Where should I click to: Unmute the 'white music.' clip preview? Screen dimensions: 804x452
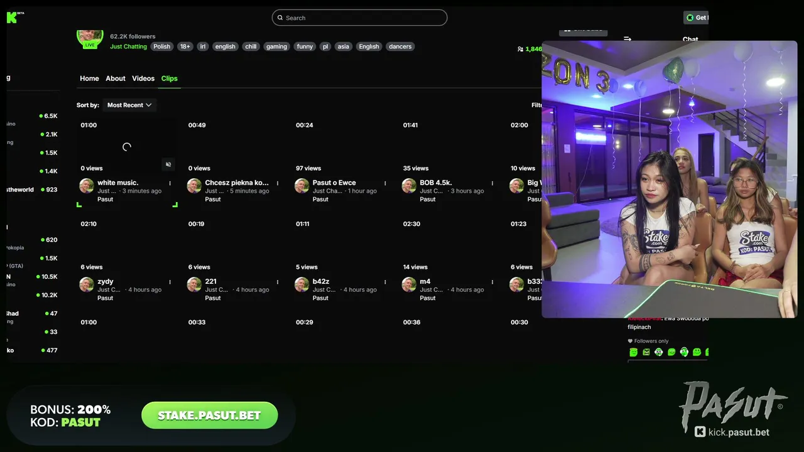pos(168,164)
